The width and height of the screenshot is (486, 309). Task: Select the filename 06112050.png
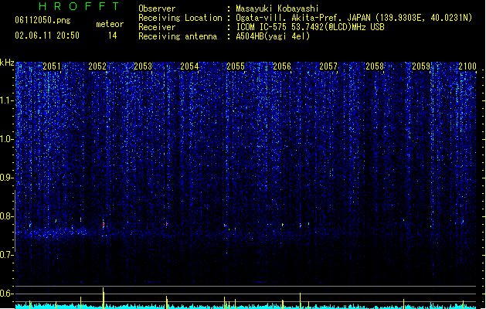click(x=42, y=20)
